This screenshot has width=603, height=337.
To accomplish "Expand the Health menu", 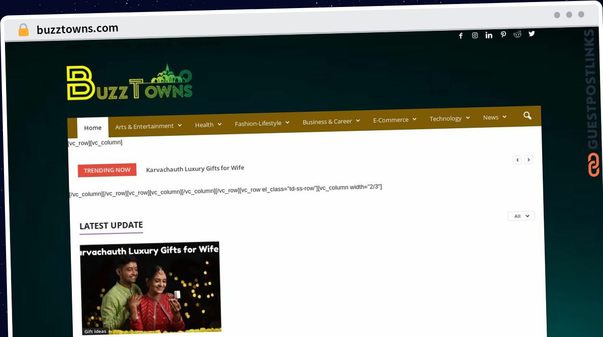I will click(x=208, y=124).
